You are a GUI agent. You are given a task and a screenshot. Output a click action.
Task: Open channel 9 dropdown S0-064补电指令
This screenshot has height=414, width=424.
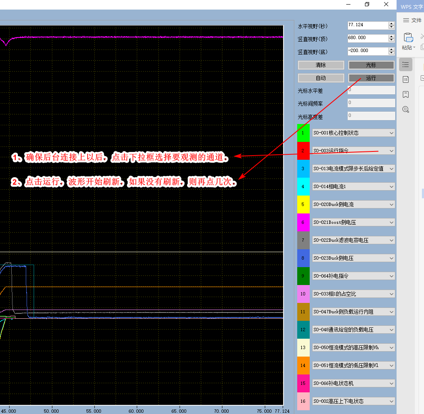[x=353, y=276]
